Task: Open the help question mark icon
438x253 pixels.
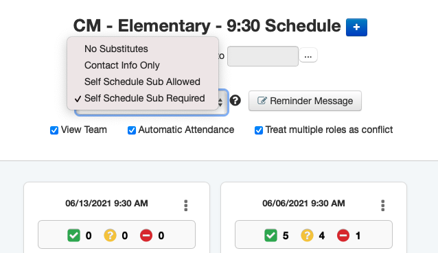Action: 235,100
